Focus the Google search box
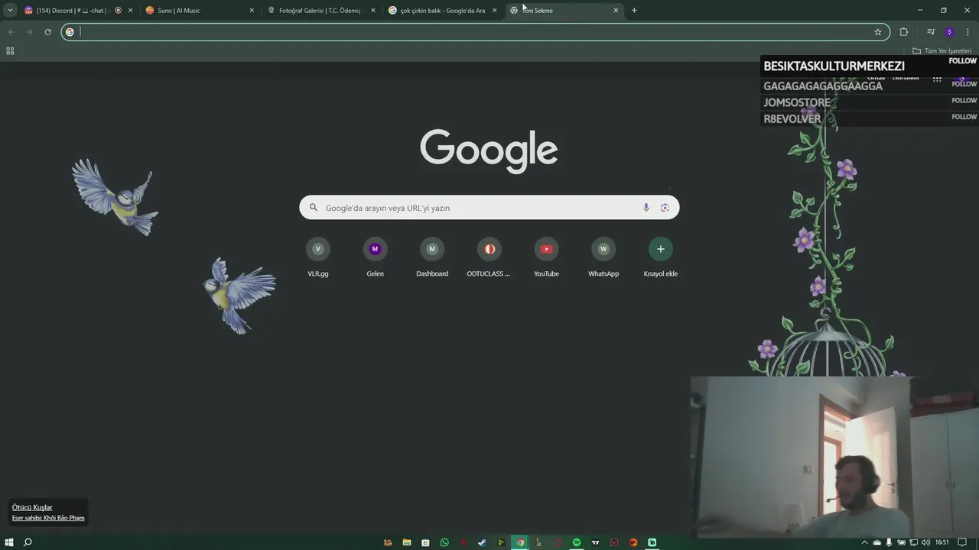Image resolution: width=979 pixels, height=550 pixels. 489,208
